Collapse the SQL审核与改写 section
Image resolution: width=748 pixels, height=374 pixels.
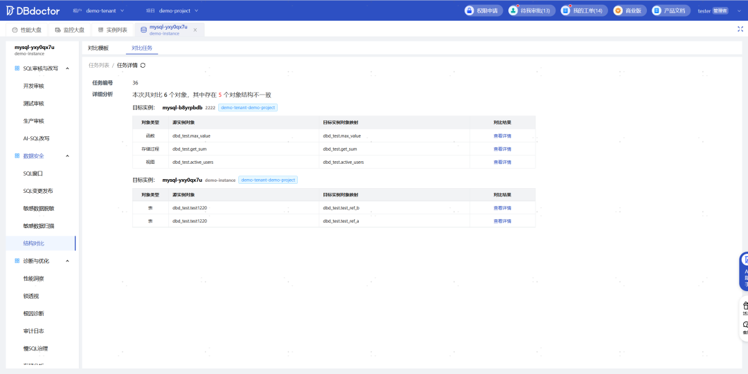(x=67, y=68)
